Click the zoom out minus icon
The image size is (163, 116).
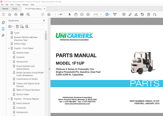point(81,14)
